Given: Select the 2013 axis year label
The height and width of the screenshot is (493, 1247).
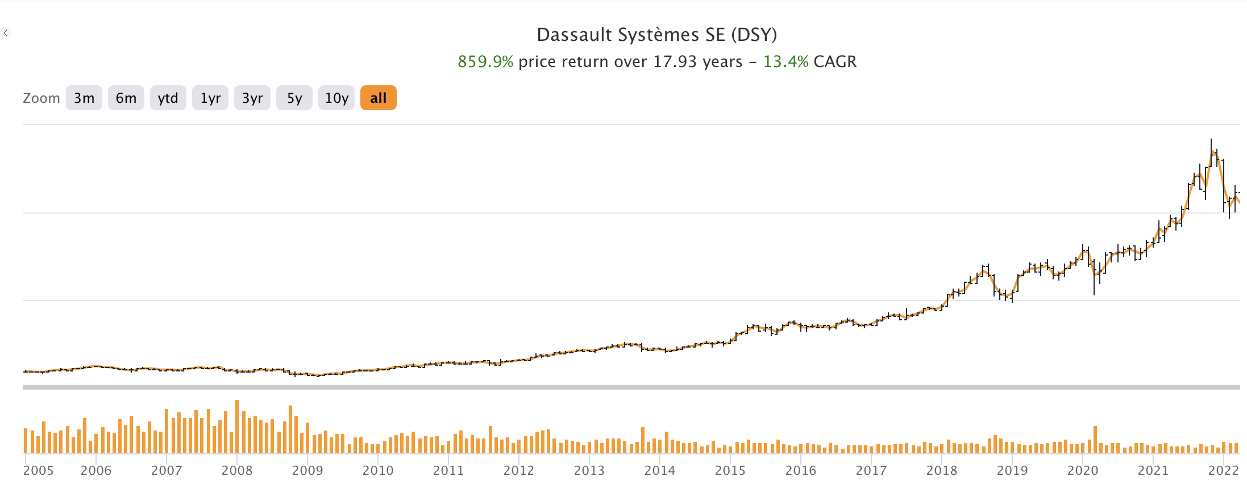Looking at the screenshot, I should point(589,470).
